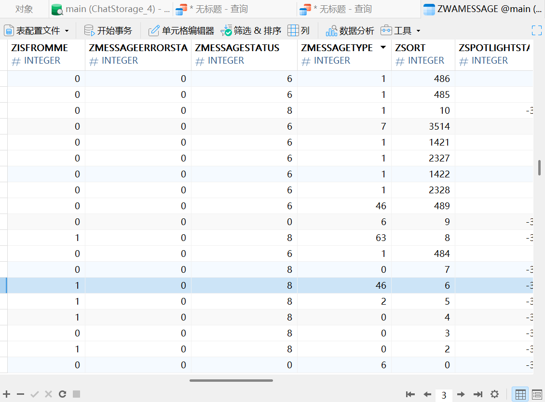Switch to the 对象 tab
The width and height of the screenshot is (545, 402).
[24, 9]
